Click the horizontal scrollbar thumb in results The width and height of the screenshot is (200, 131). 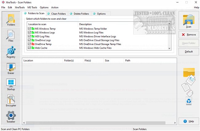[x=96, y=123]
